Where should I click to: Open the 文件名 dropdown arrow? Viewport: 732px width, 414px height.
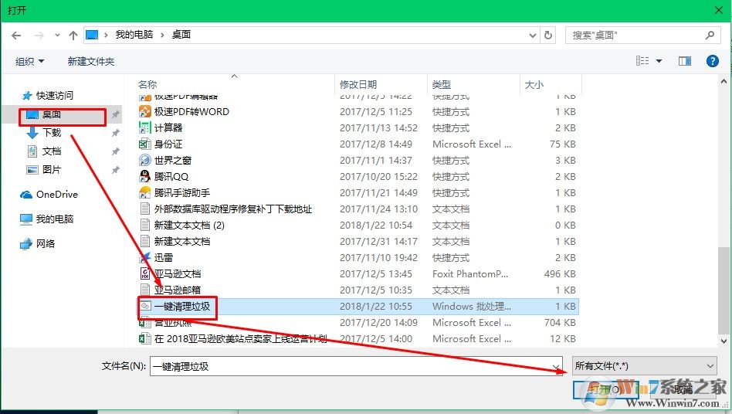tap(557, 366)
